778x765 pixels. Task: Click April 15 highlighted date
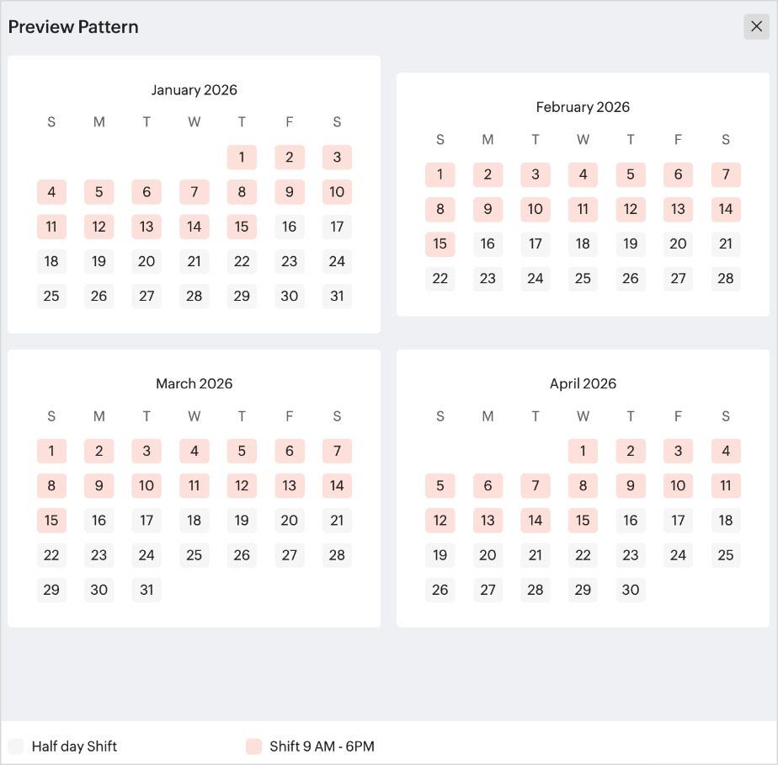point(583,521)
